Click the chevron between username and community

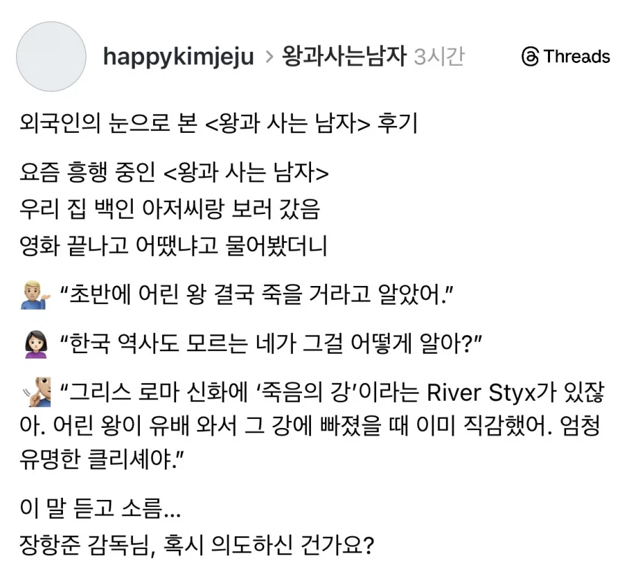coord(268,57)
